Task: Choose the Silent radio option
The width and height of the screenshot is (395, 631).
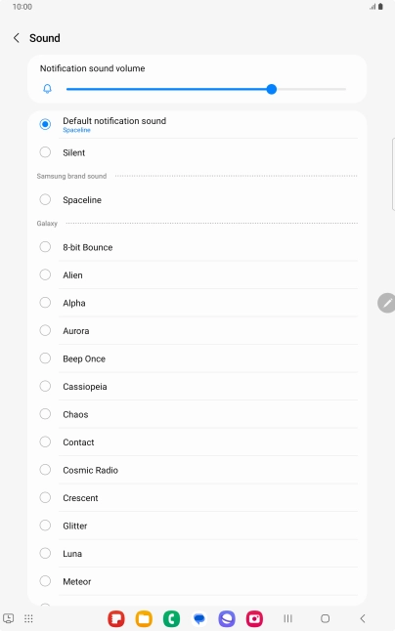Action: pos(197,152)
